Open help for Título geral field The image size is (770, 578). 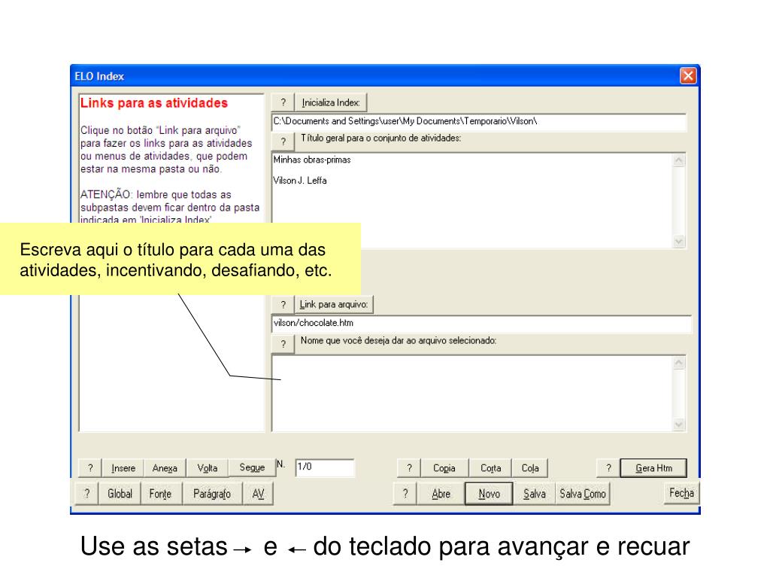pos(283,141)
